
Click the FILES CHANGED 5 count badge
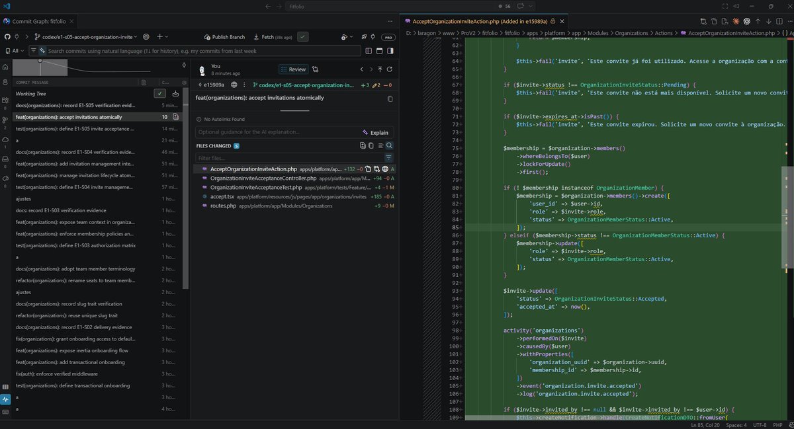[236, 145]
